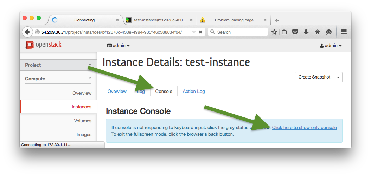Expand the Create Snapshot dropdown arrow
Image resolution: width=371 pixels, height=176 pixels.
338,77
